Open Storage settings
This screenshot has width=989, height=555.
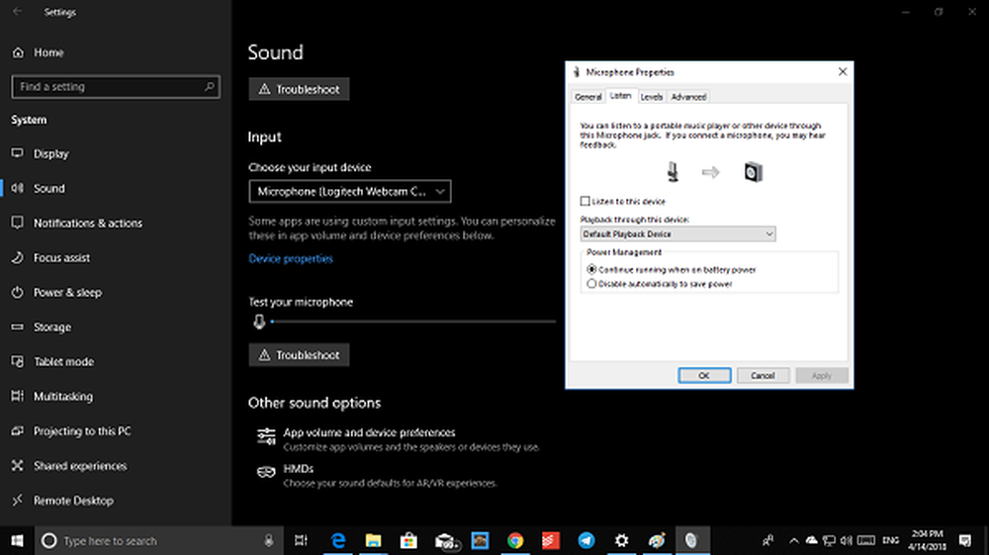[52, 327]
